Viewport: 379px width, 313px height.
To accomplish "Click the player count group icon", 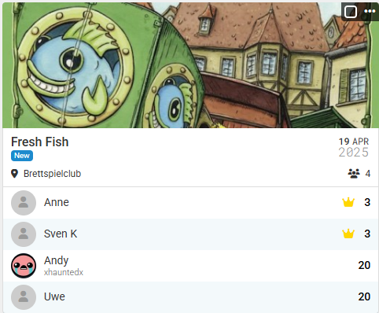I will pos(354,174).
